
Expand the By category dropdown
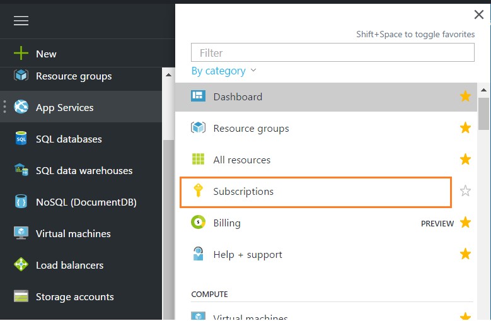pyautogui.click(x=224, y=71)
